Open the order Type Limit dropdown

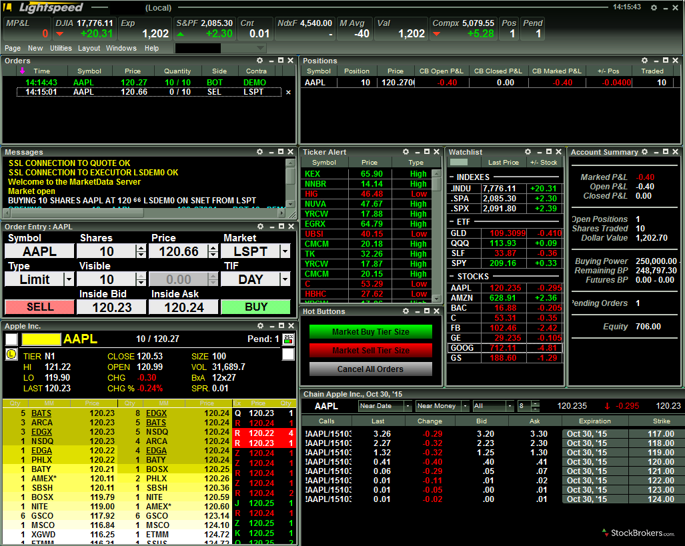69,279
